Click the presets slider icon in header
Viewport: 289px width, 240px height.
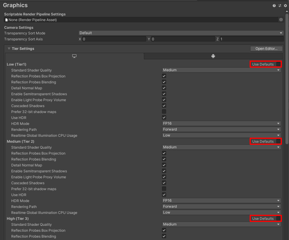[280, 6]
